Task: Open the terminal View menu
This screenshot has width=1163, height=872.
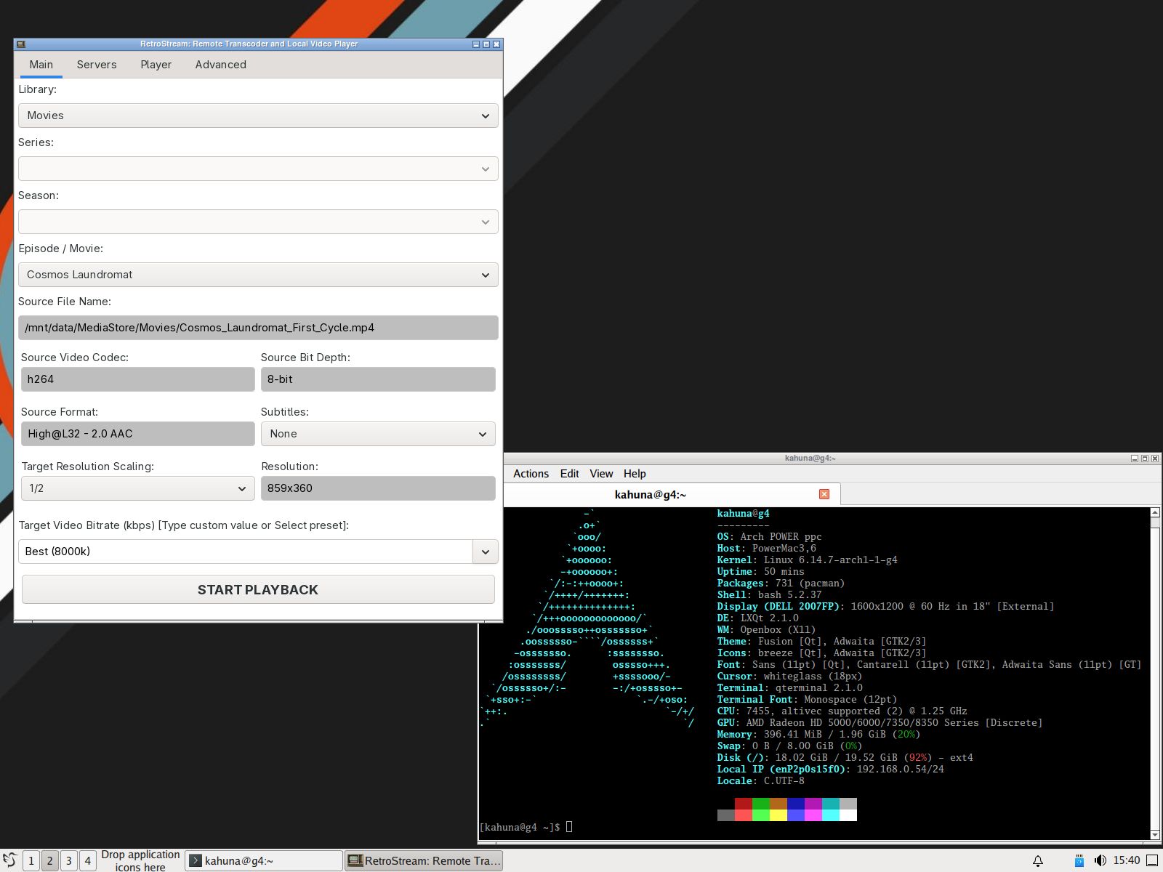Action: [x=601, y=474]
